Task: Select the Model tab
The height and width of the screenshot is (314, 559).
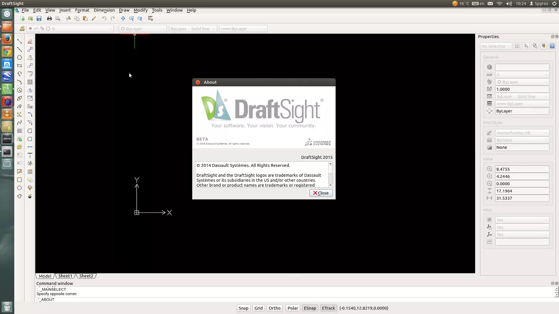Action: pos(45,276)
